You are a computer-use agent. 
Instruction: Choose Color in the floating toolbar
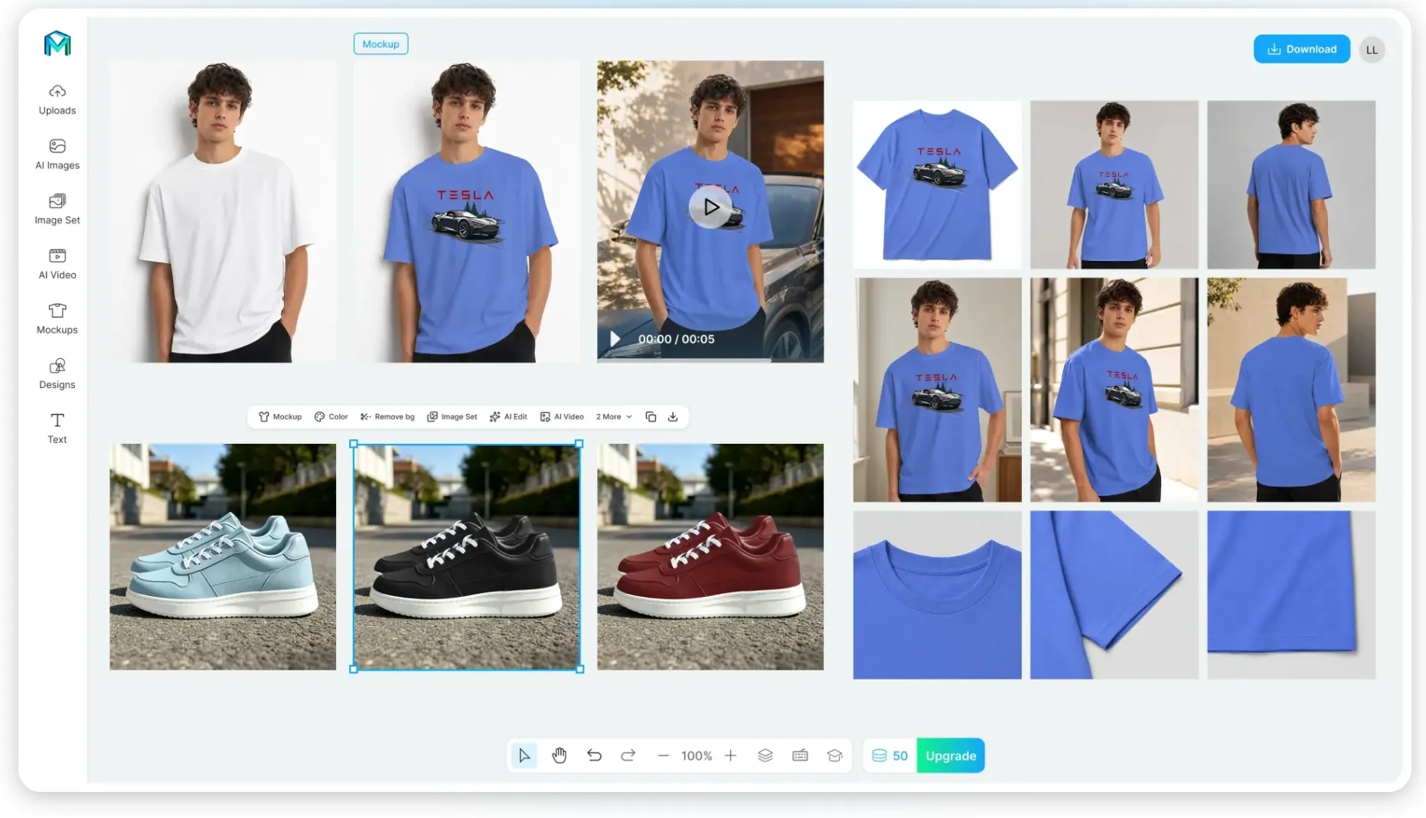[x=331, y=417]
